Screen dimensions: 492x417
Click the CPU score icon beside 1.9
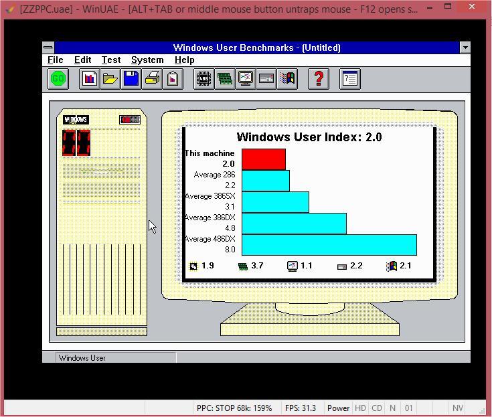pyautogui.click(x=193, y=266)
